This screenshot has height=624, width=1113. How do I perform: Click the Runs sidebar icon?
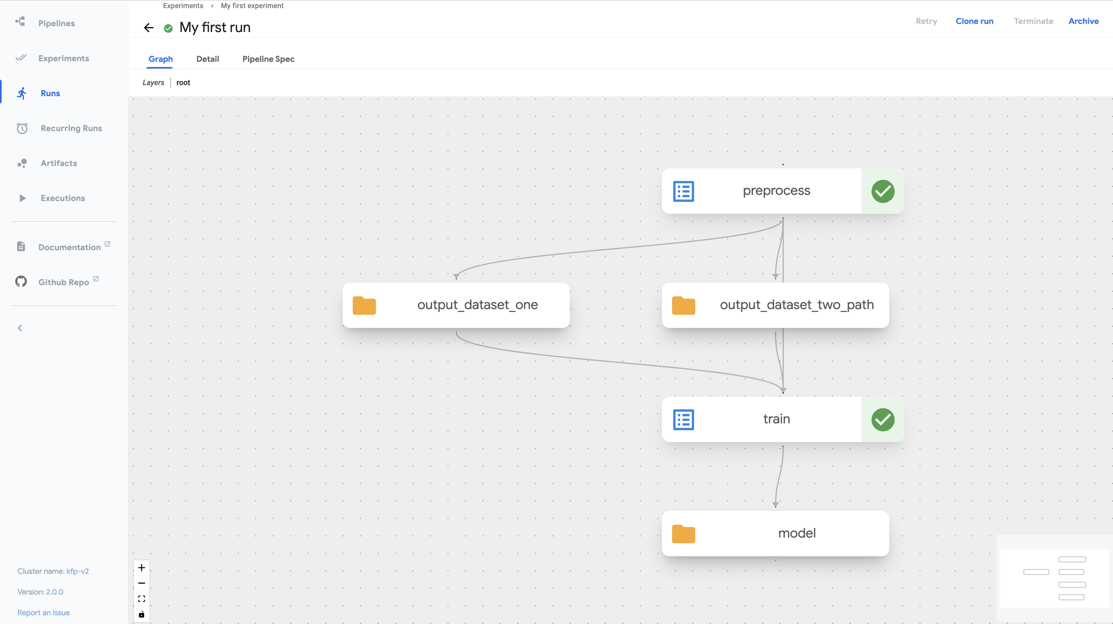pyautogui.click(x=21, y=93)
